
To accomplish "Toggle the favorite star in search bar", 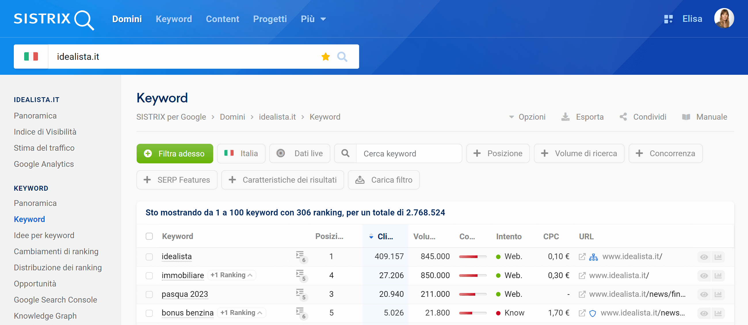I will (325, 57).
